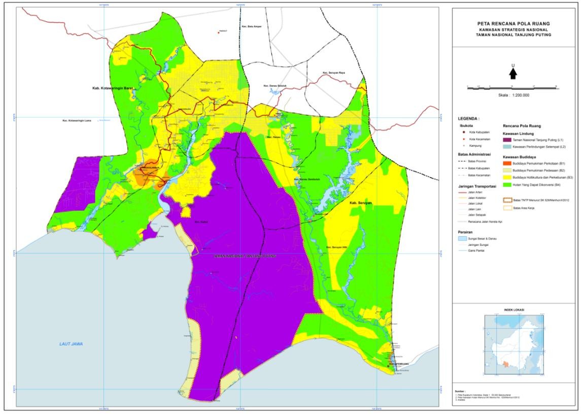The width and height of the screenshot is (584, 414).
Task: Pick the orange Budidaya Pemukiman Perkotaan swatch
Action: coord(507,164)
